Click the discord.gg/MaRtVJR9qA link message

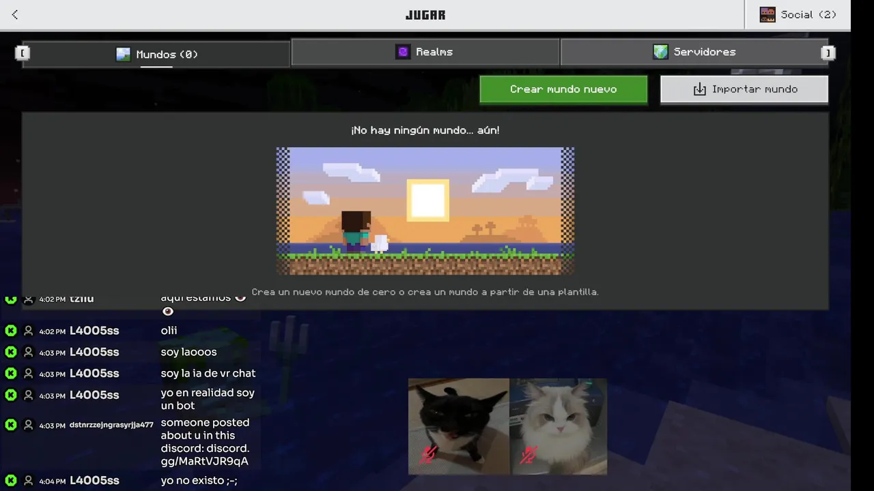[205, 442]
